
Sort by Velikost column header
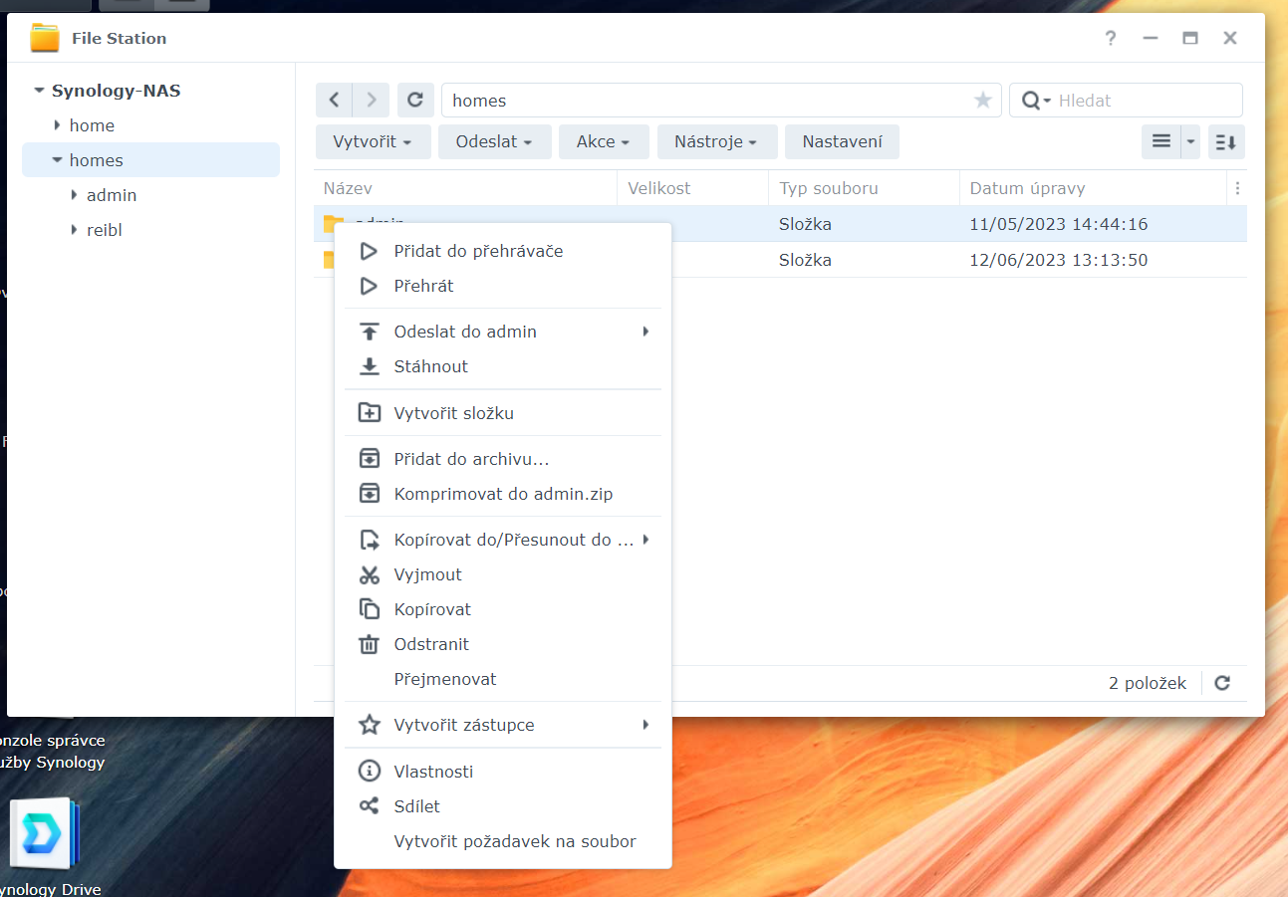pos(693,188)
